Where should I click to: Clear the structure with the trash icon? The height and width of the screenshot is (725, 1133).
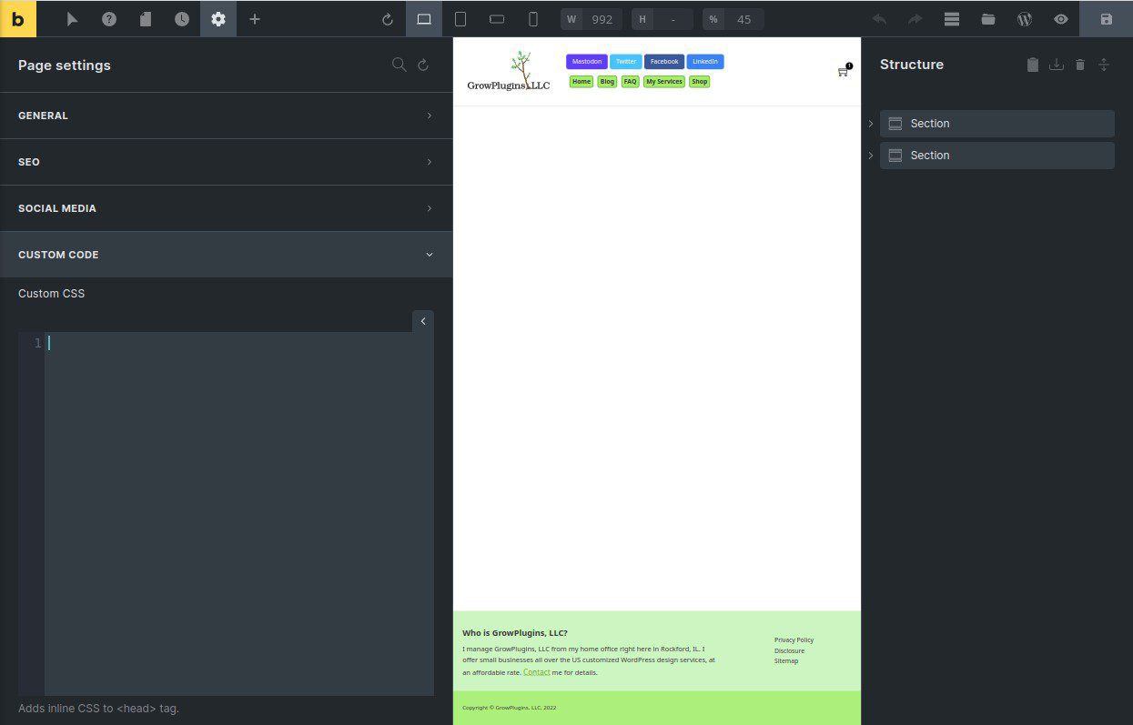(x=1079, y=65)
